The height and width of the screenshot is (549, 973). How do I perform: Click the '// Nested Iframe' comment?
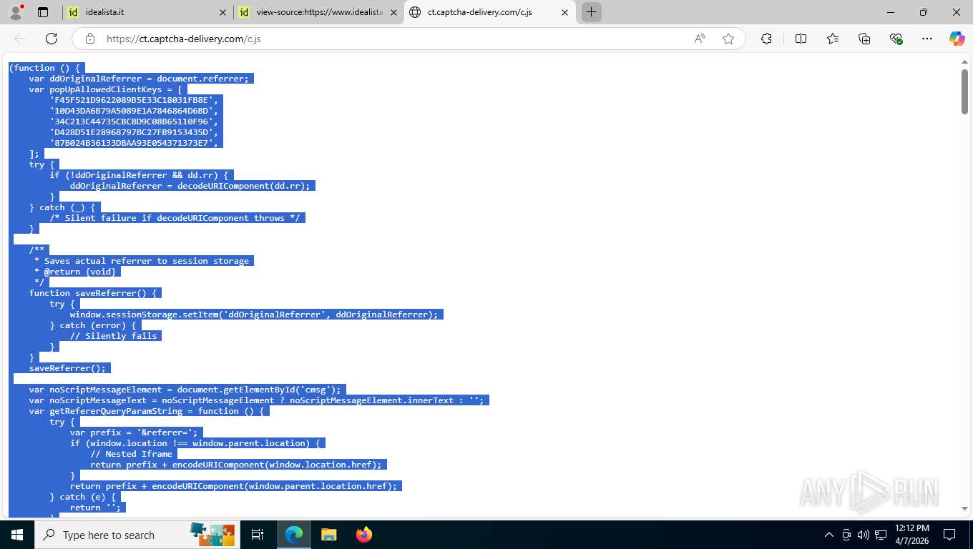tap(131, 454)
